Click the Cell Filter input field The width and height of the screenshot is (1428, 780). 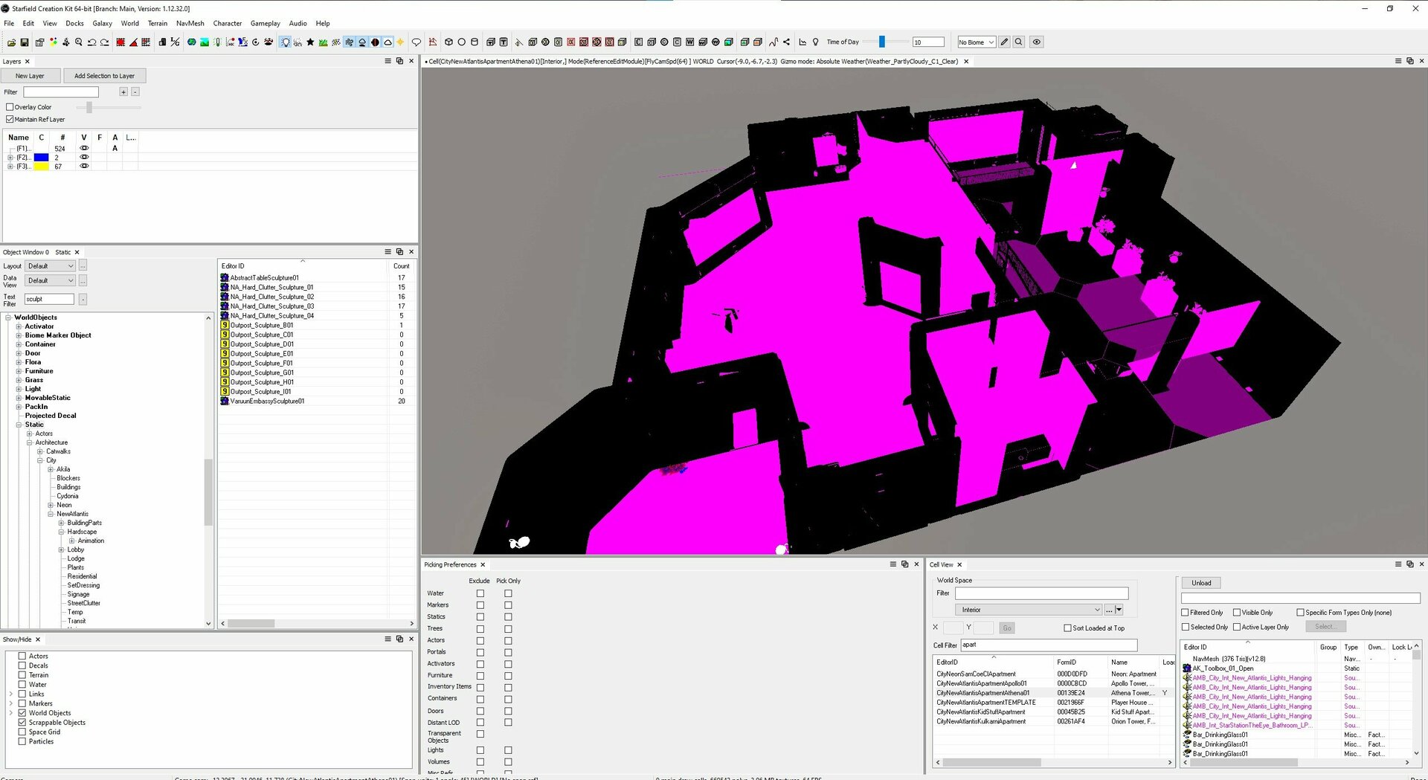[1049, 645]
